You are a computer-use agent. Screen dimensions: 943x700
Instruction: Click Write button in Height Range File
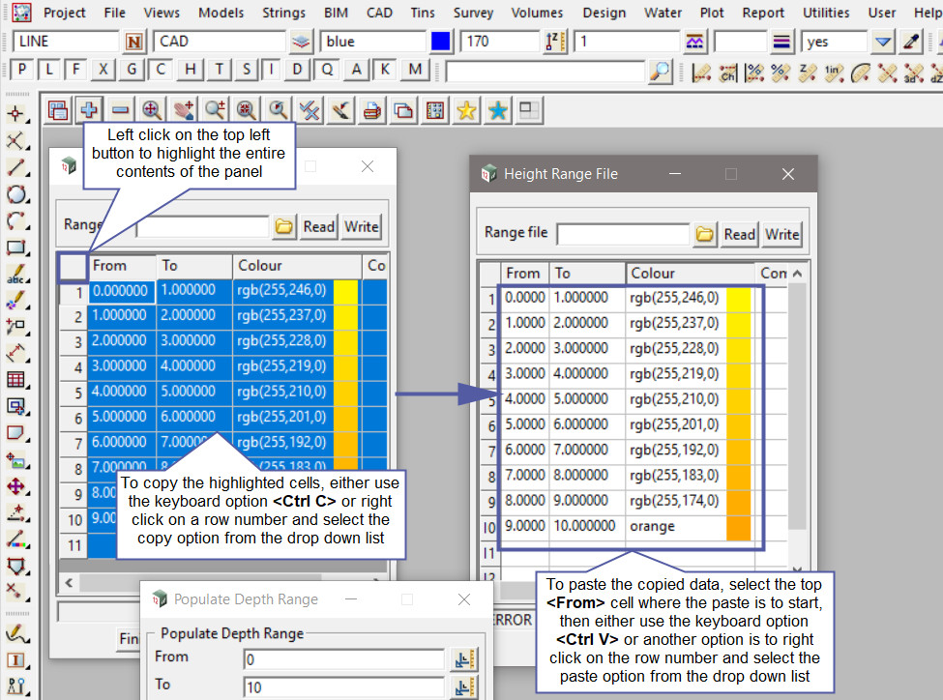click(x=781, y=234)
